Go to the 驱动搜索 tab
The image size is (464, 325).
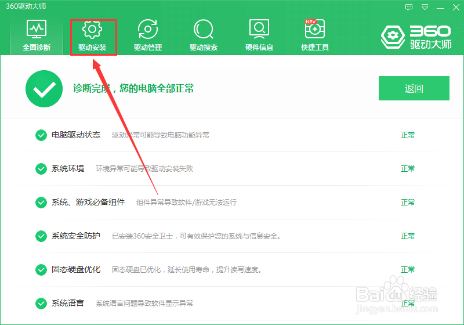coord(204,35)
